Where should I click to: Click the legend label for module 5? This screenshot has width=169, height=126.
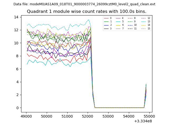pyautogui.click(x=123, y=22)
